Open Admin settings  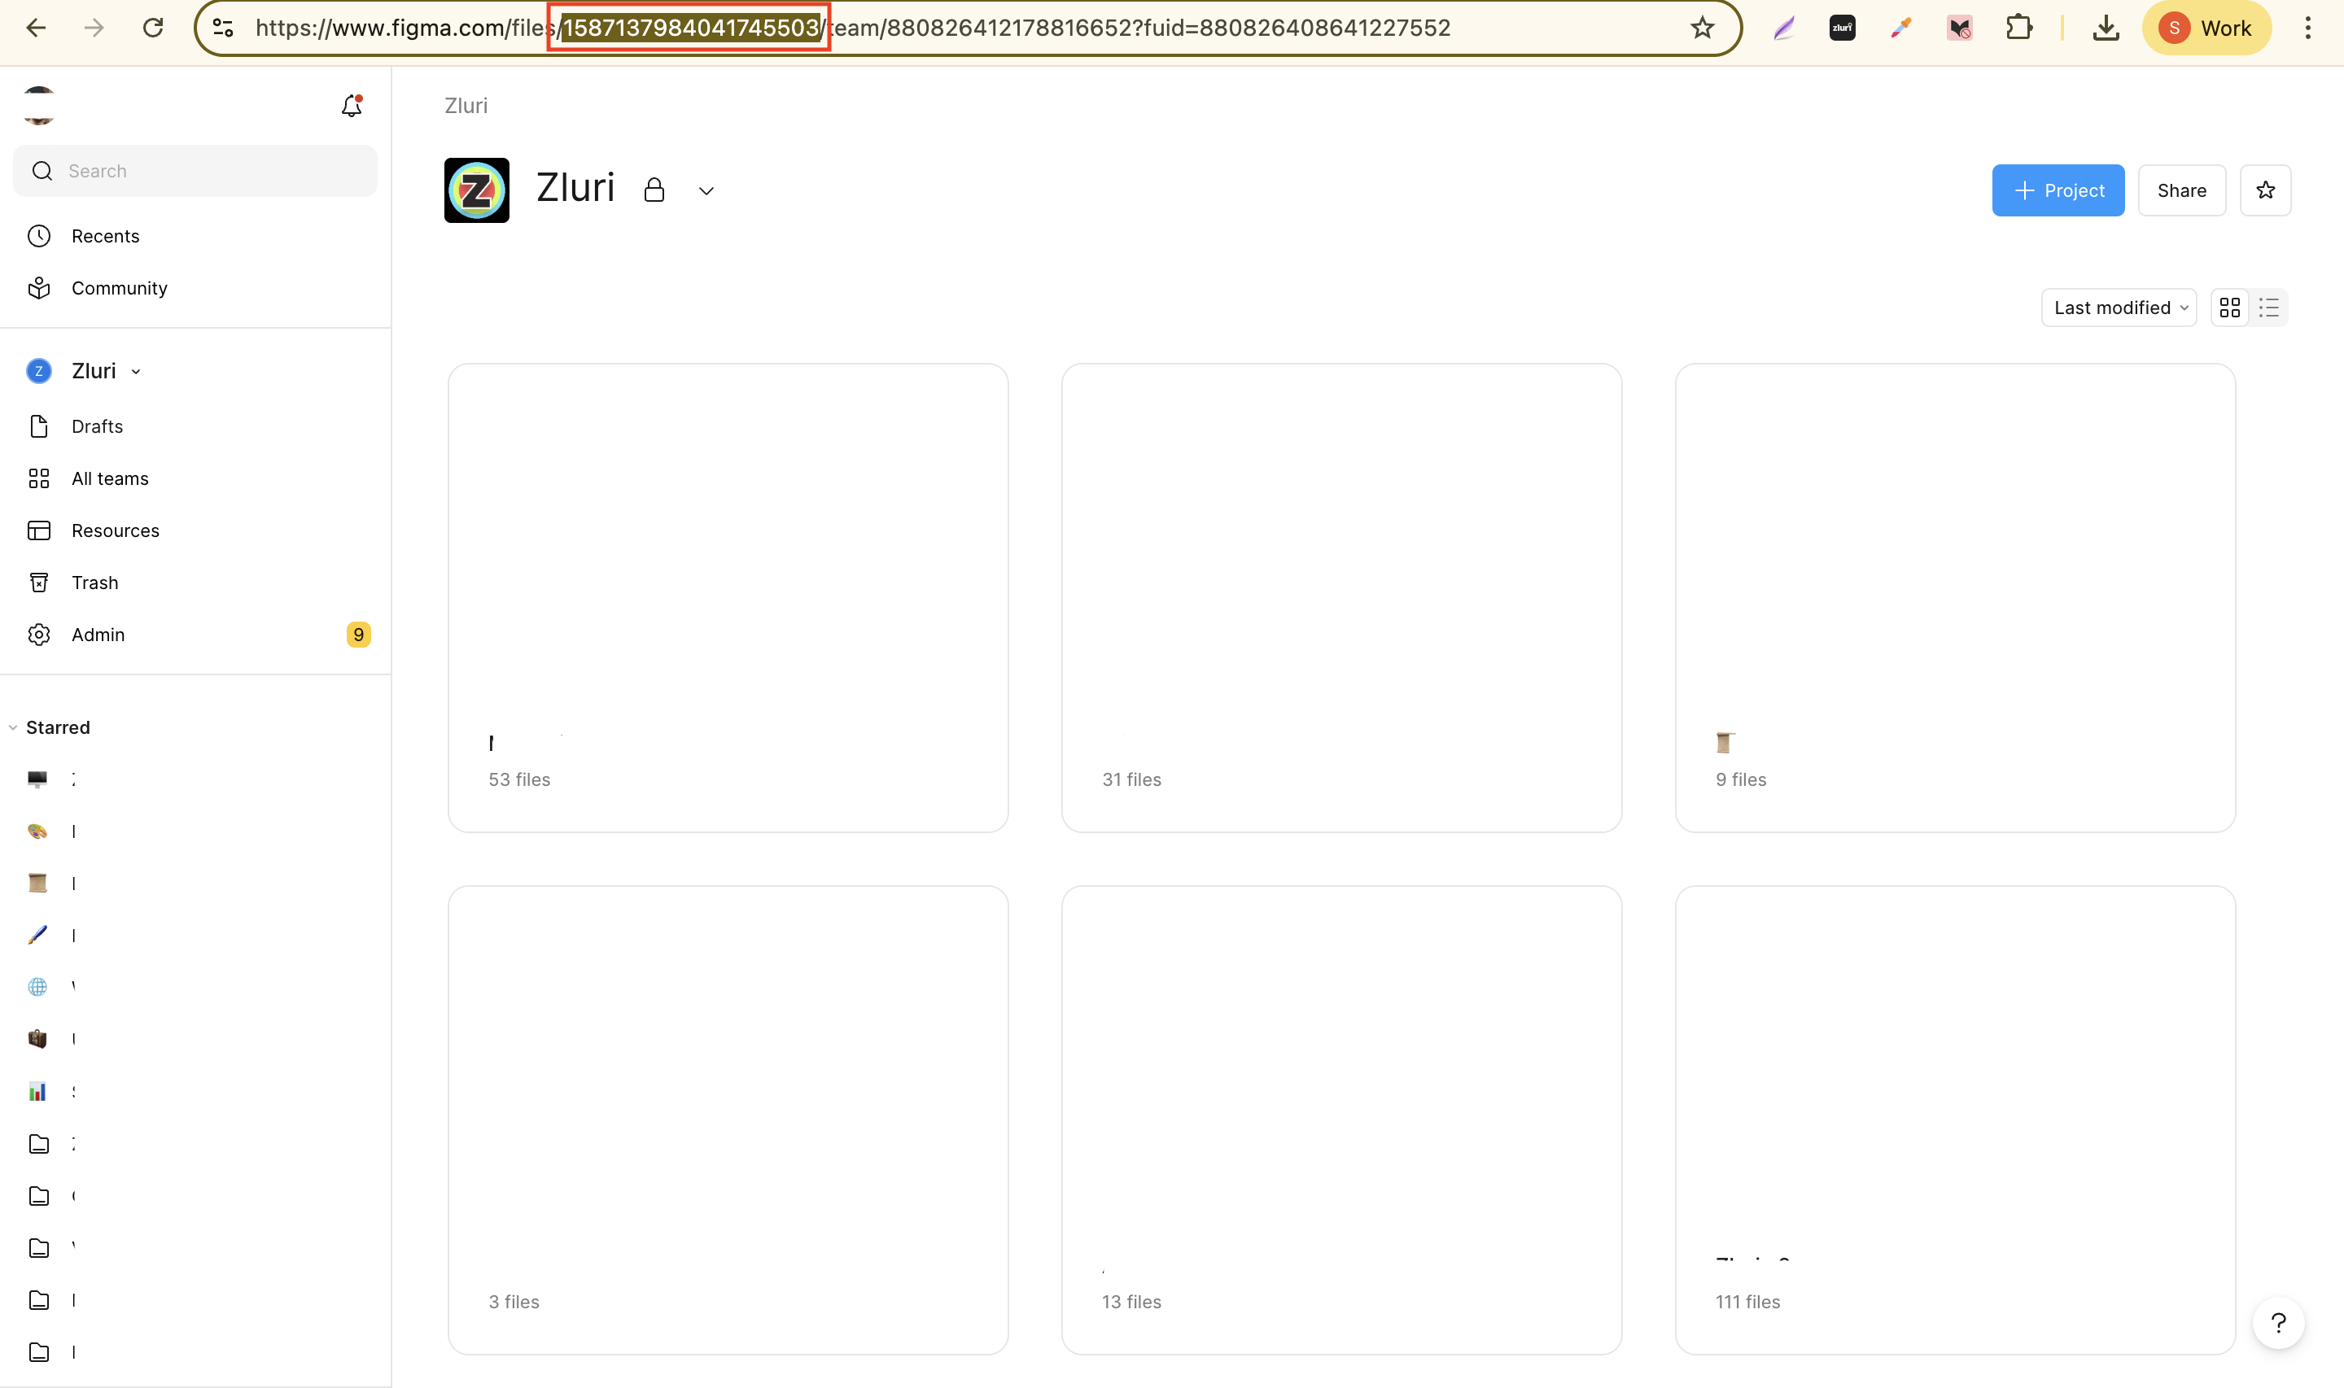click(x=98, y=635)
